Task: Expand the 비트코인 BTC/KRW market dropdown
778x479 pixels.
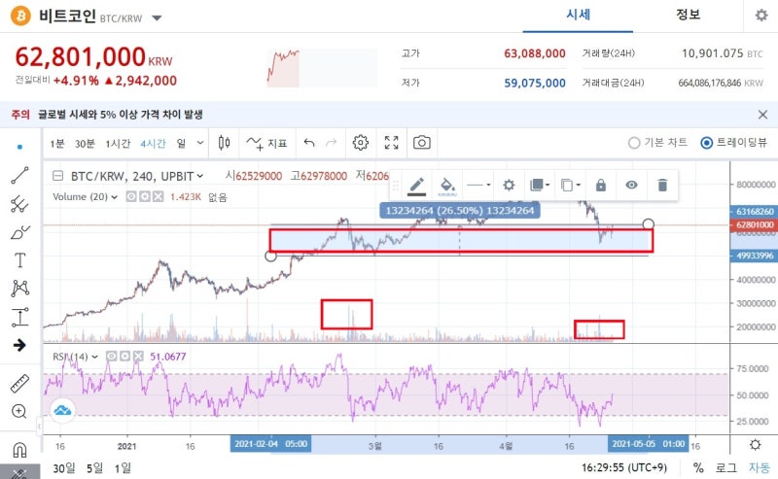Action: click(157, 18)
